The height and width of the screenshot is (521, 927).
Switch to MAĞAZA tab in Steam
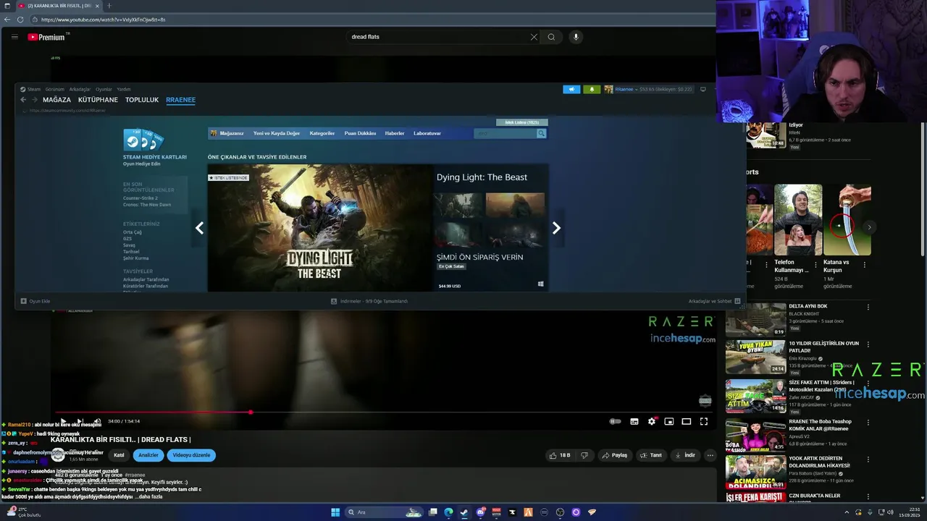(x=56, y=100)
